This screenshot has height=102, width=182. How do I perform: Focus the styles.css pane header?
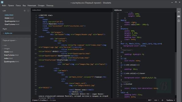(118, 10)
